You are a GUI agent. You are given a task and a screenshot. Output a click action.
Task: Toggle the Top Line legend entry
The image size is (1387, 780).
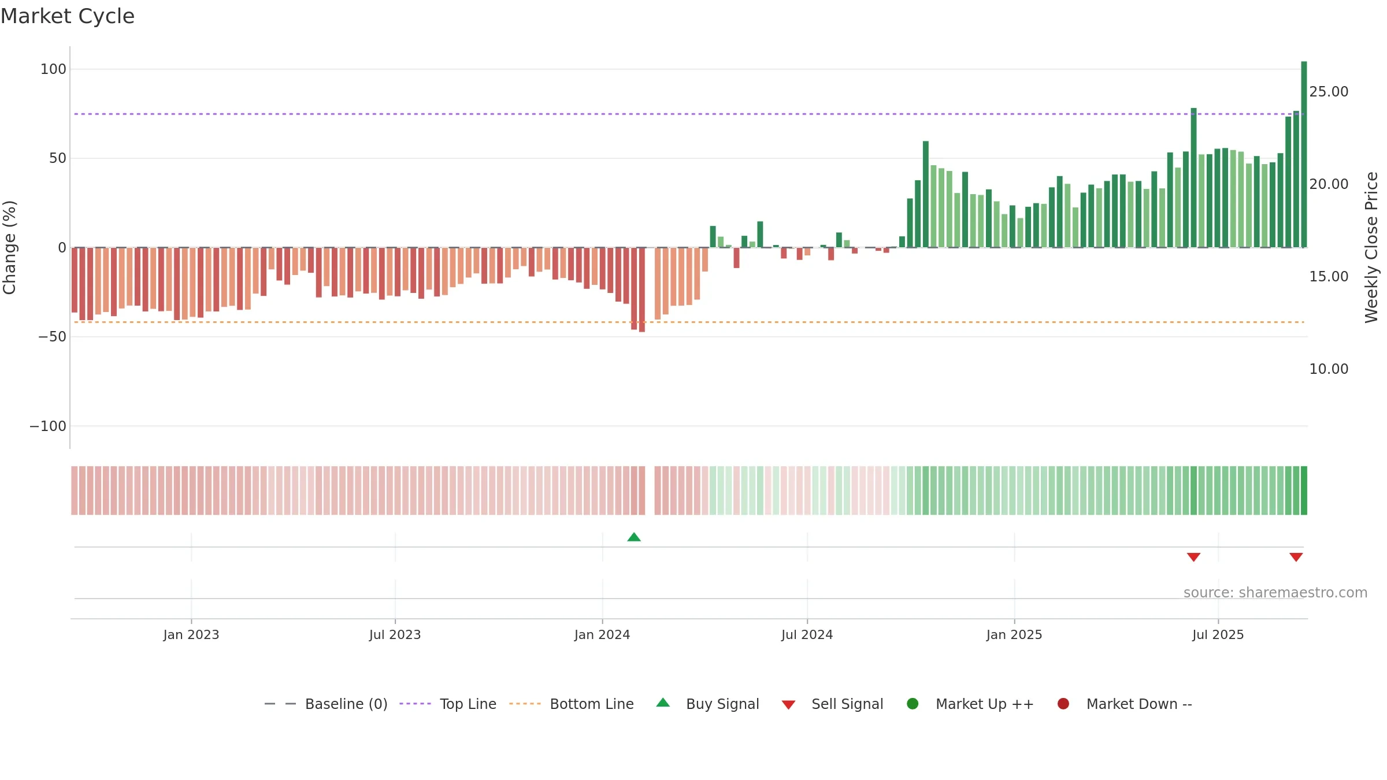point(448,704)
